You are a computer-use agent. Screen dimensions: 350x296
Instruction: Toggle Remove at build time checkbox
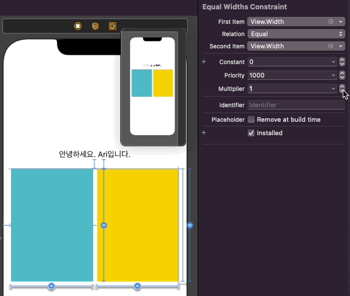click(251, 119)
